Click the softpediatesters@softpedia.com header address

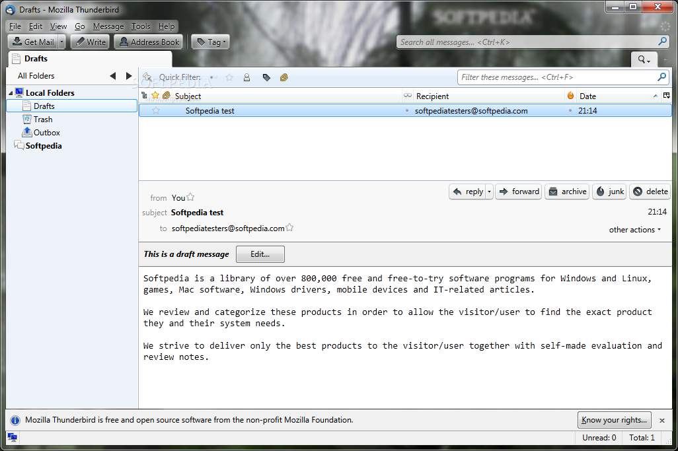[x=228, y=228]
